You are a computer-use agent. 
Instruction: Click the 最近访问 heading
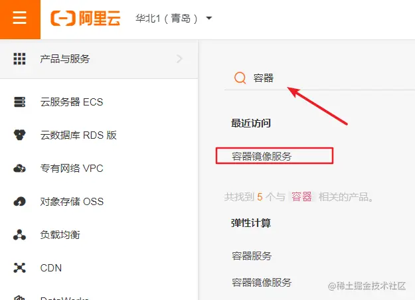(251, 123)
